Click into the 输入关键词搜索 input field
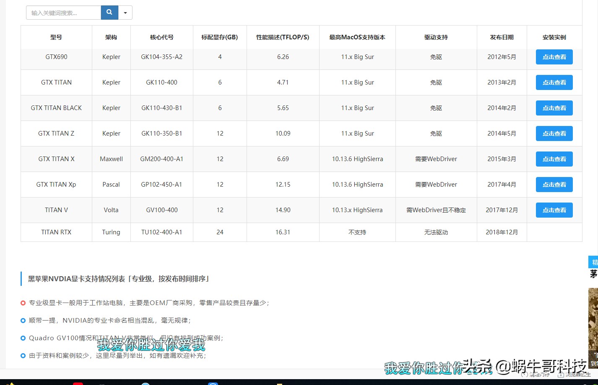The width and height of the screenshot is (598, 385). [x=63, y=12]
